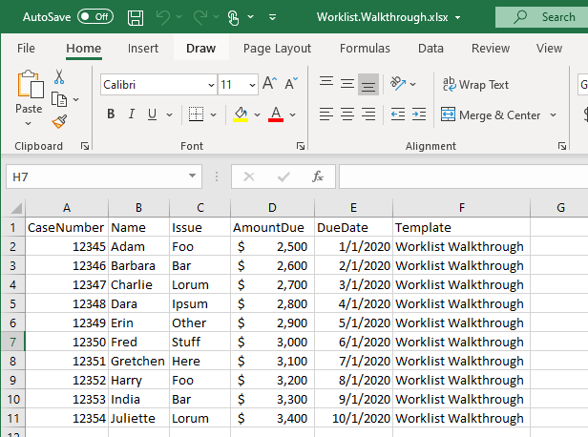Select row 7 header
This screenshot has height=437, width=588.
pos(12,342)
